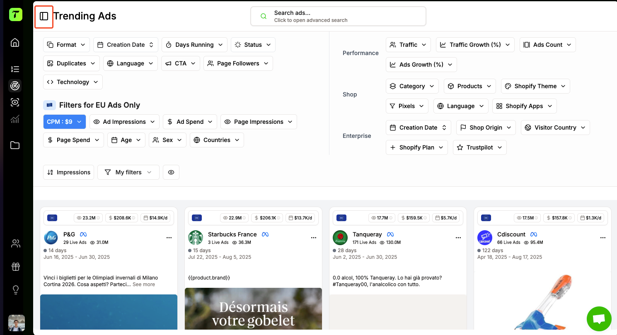Open the active CPM : $9 filter
This screenshot has width=617, height=335.
coord(64,122)
